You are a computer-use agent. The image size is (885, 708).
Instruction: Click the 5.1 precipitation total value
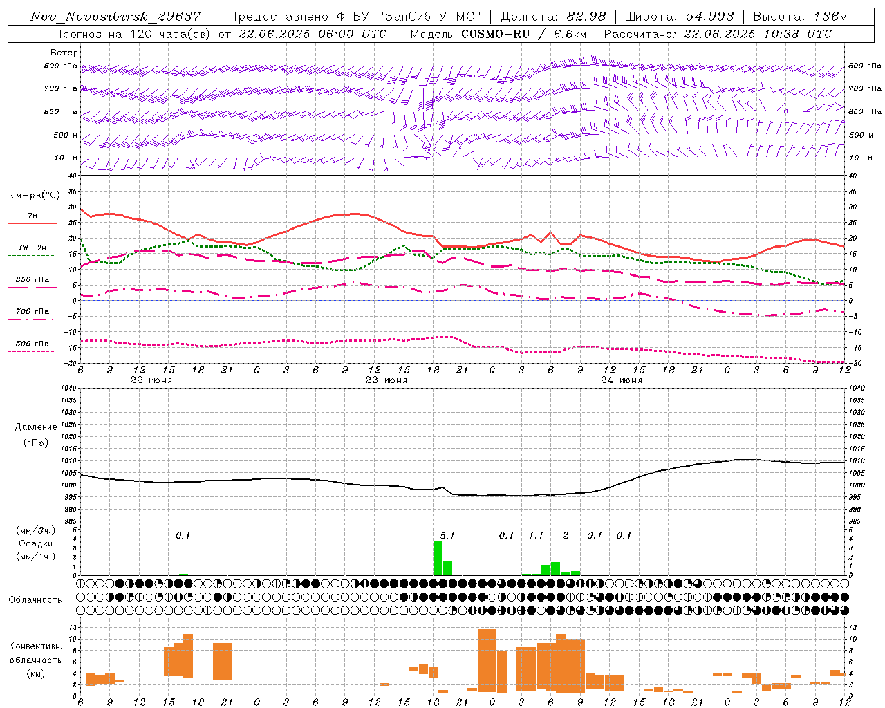point(447,536)
